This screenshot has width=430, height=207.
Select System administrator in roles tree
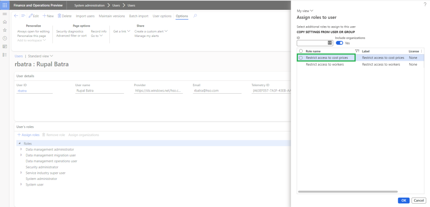click(41, 179)
